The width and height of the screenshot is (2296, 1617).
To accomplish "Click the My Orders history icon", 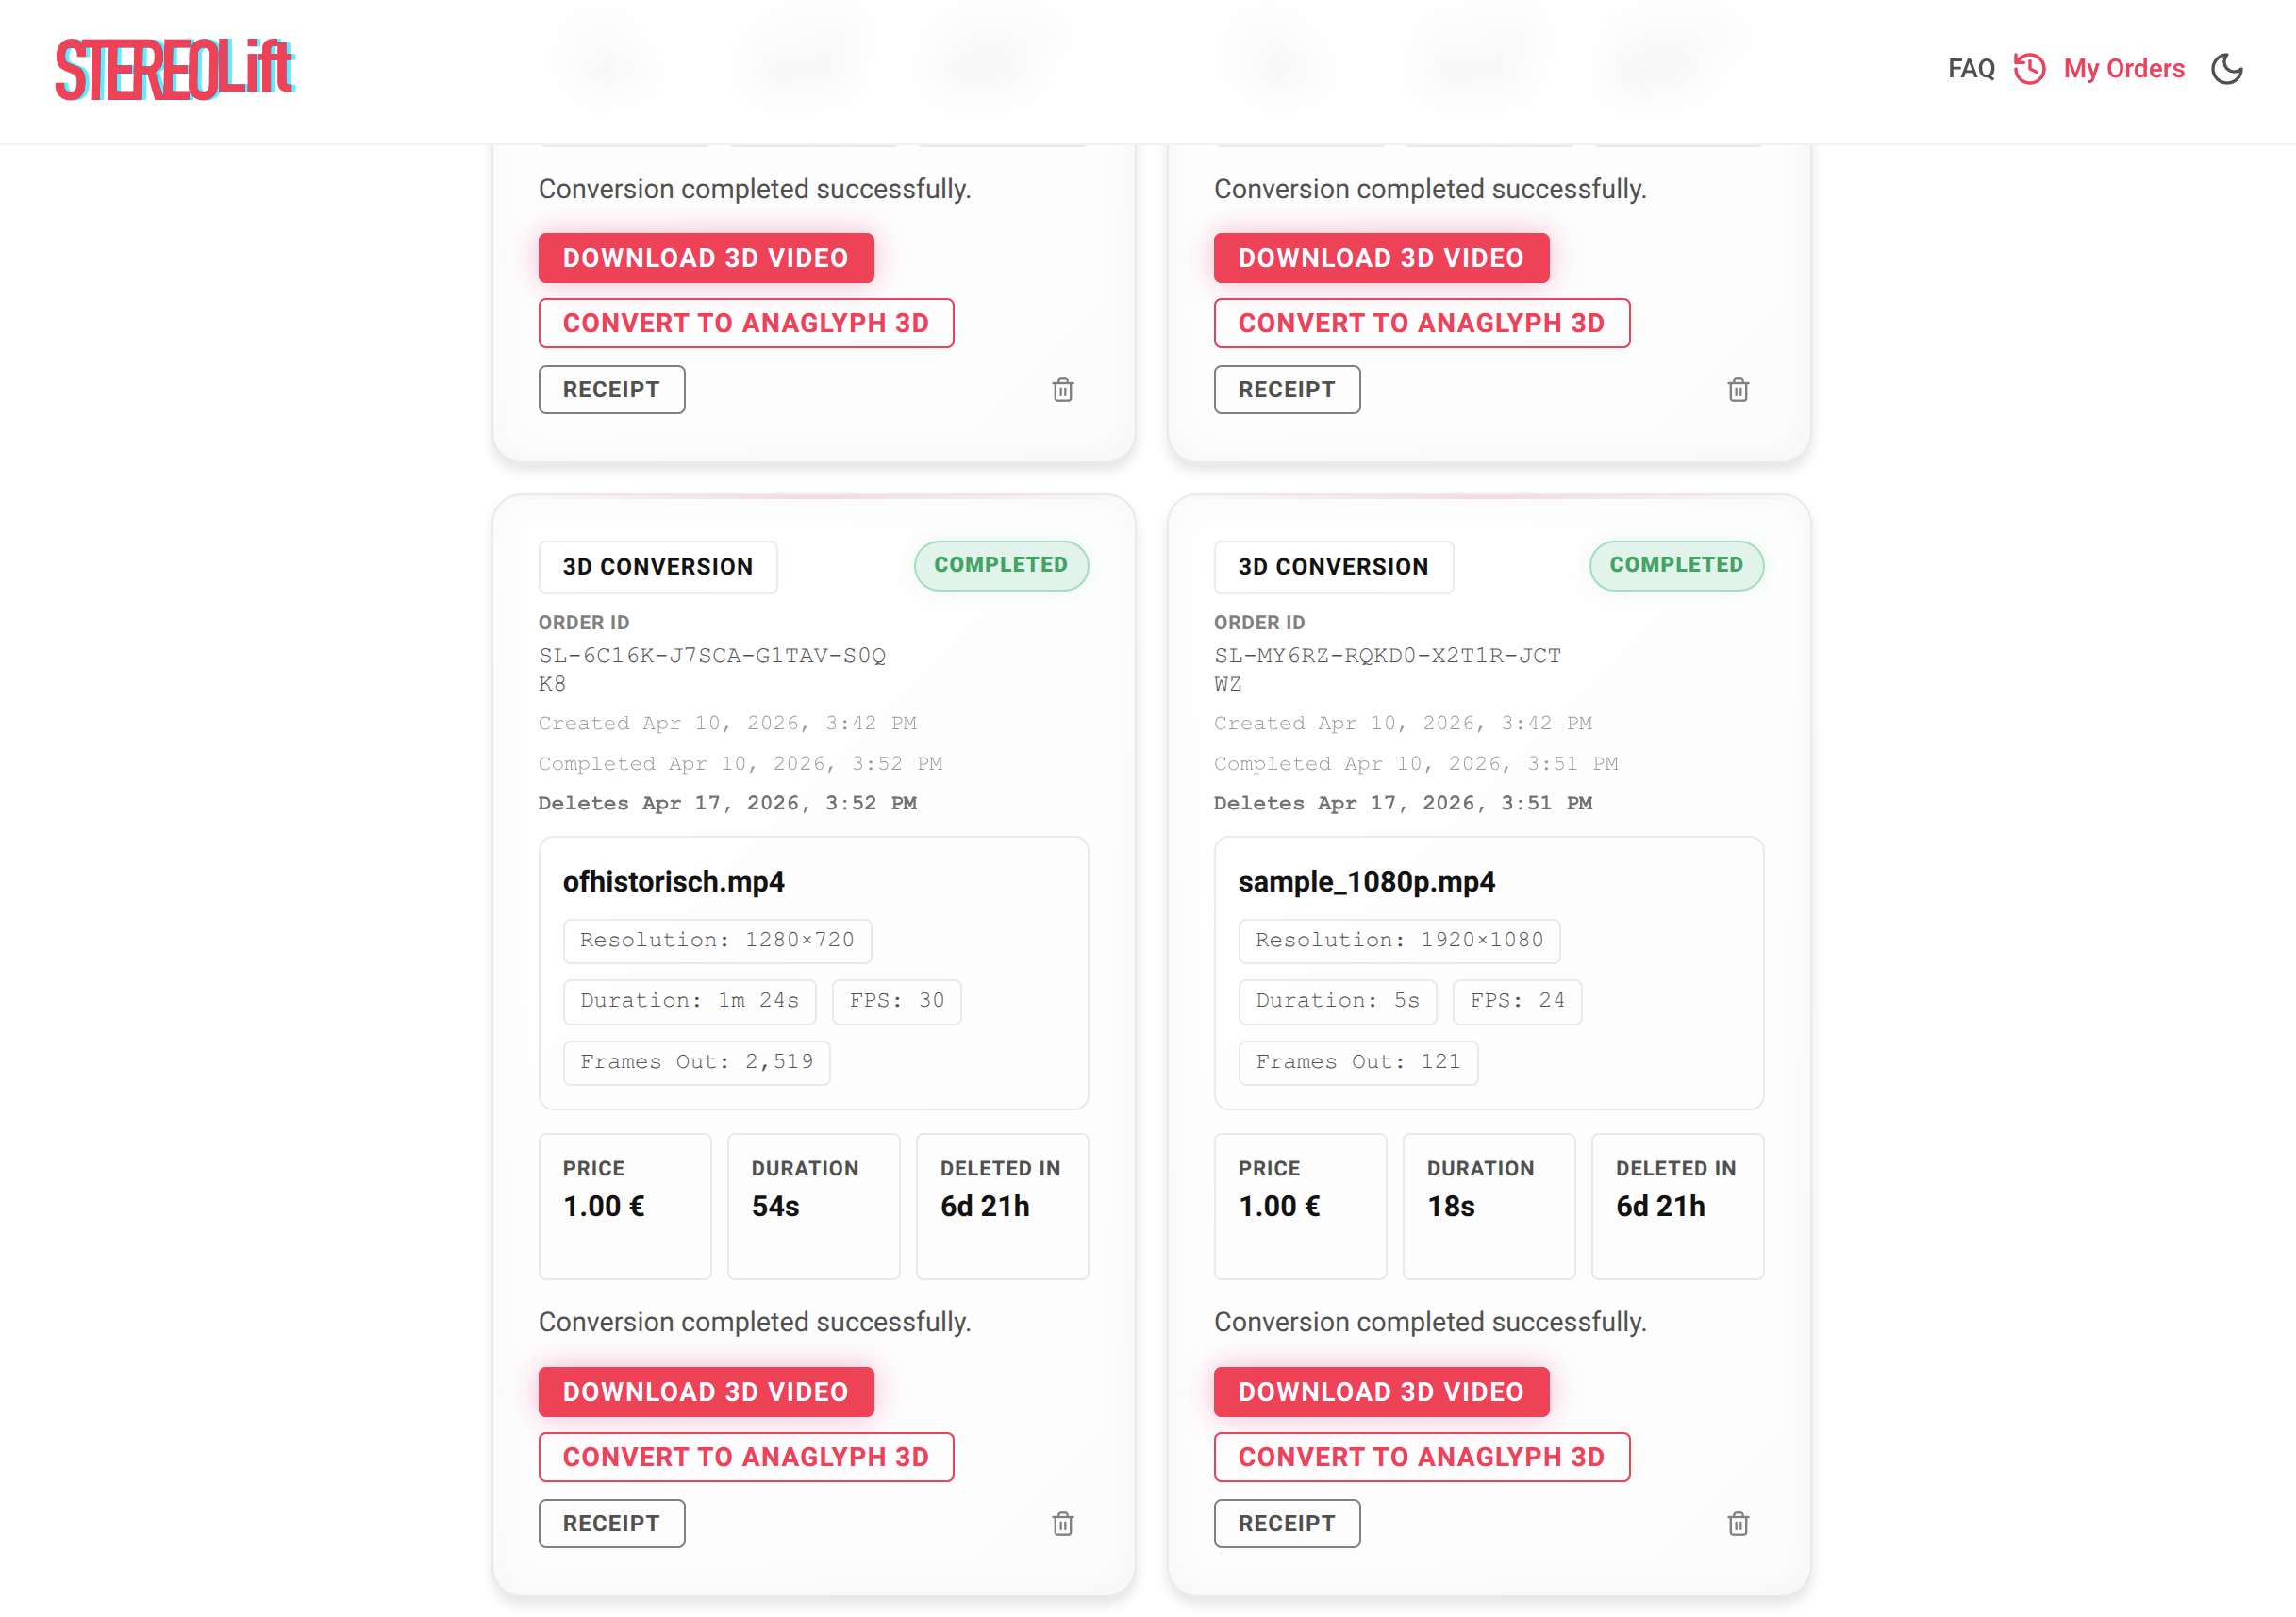I will click(x=2029, y=69).
